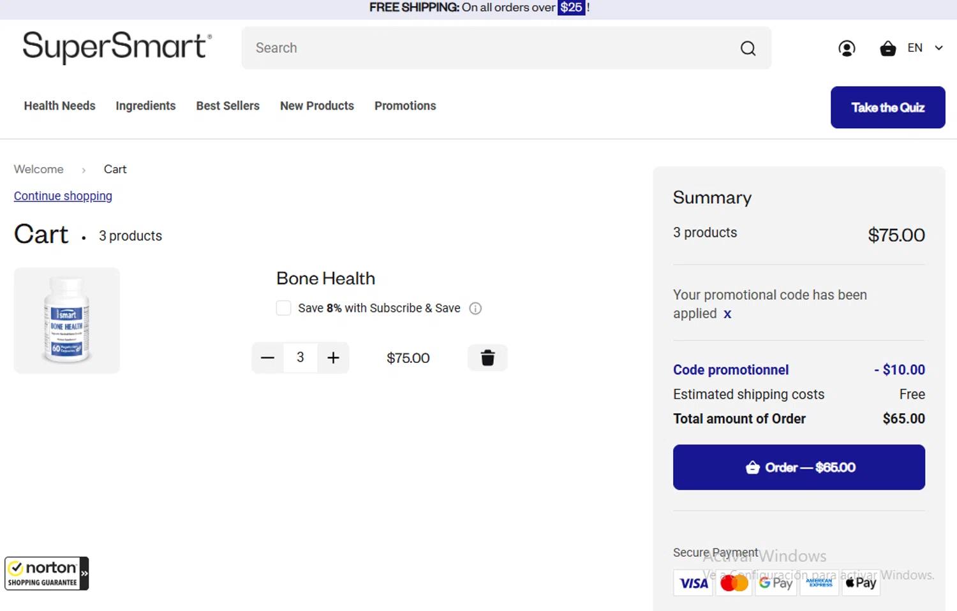Open the Bone Health product title
This screenshot has height=611, width=957.
[325, 278]
